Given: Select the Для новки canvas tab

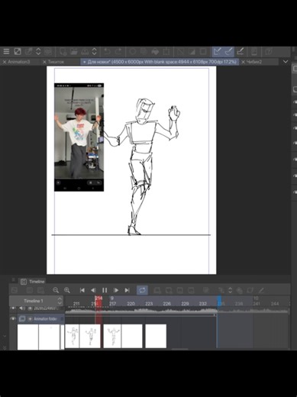Looking at the screenshot, I should click(160, 62).
